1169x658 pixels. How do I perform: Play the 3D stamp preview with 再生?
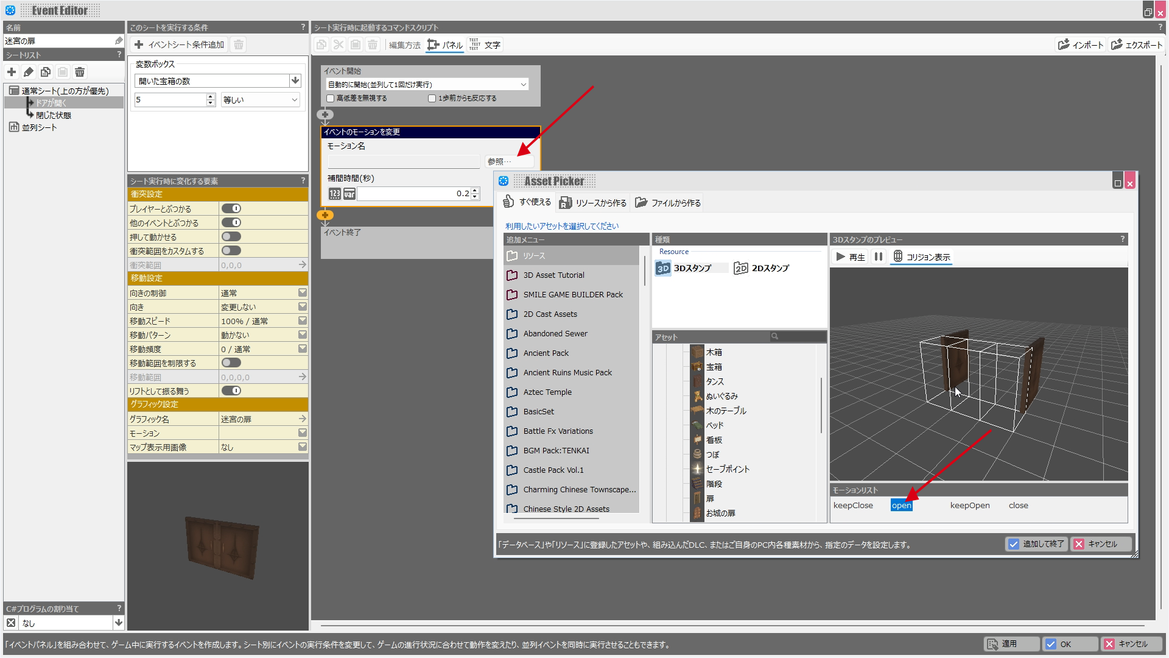coord(851,256)
